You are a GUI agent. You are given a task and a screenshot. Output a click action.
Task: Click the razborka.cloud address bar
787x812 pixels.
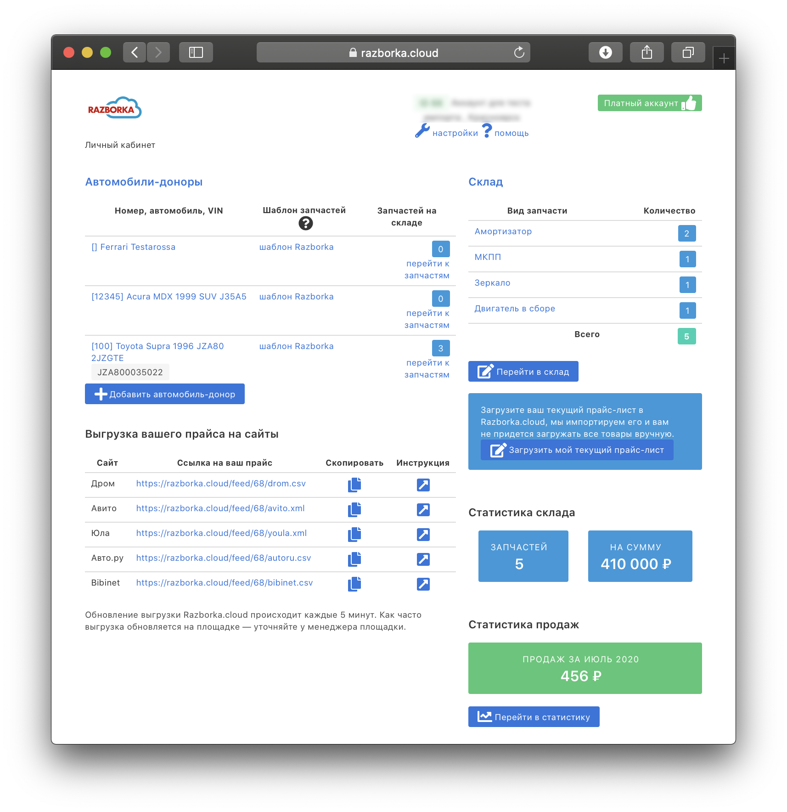click(393, 53)
